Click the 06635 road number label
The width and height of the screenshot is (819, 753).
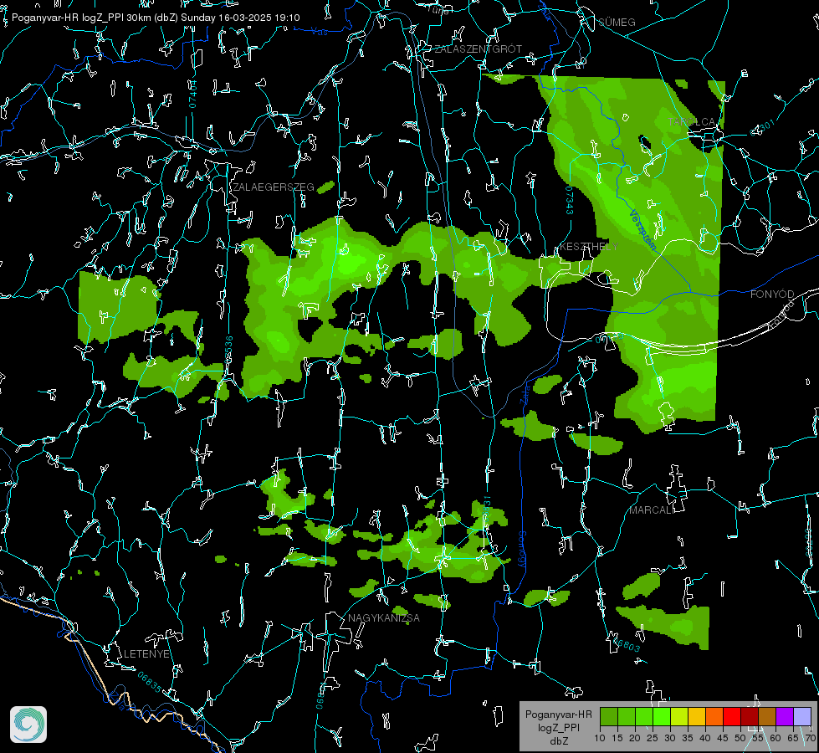click(x=150, y=683)
